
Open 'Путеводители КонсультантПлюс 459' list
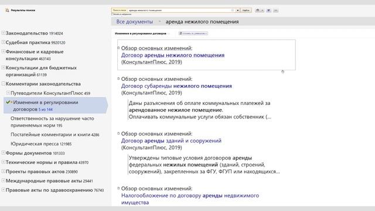pos(50,93)
